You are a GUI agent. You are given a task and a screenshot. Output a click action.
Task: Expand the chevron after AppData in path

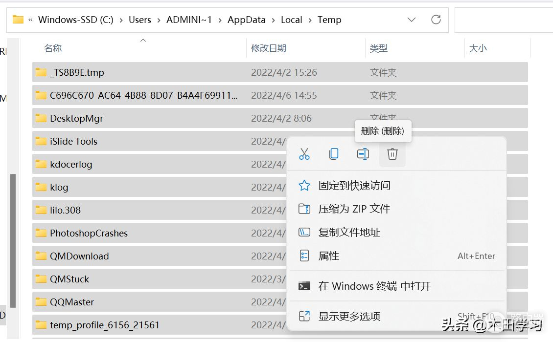point(273,20)
